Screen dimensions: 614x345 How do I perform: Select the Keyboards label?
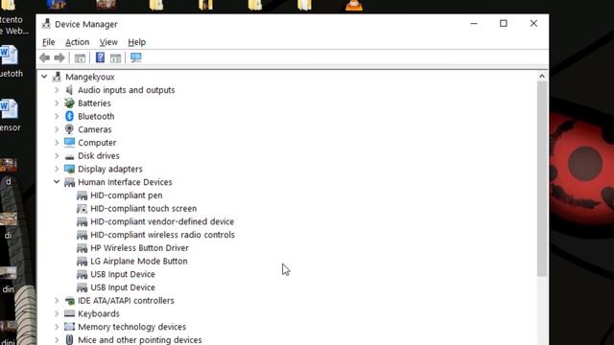98,313
